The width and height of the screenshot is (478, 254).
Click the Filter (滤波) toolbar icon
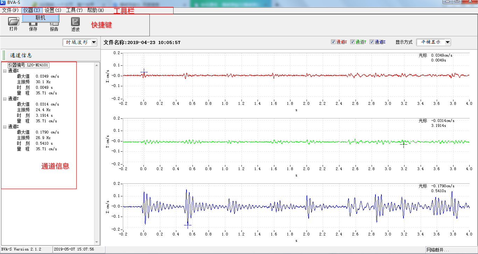75,22
